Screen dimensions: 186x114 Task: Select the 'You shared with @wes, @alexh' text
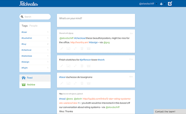click(x=71, y=94)
